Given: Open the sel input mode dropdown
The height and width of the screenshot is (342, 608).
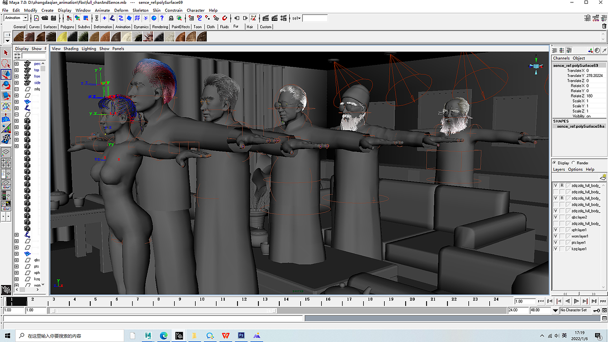Looking at the screenshot, I should click(x=296, y=18).
